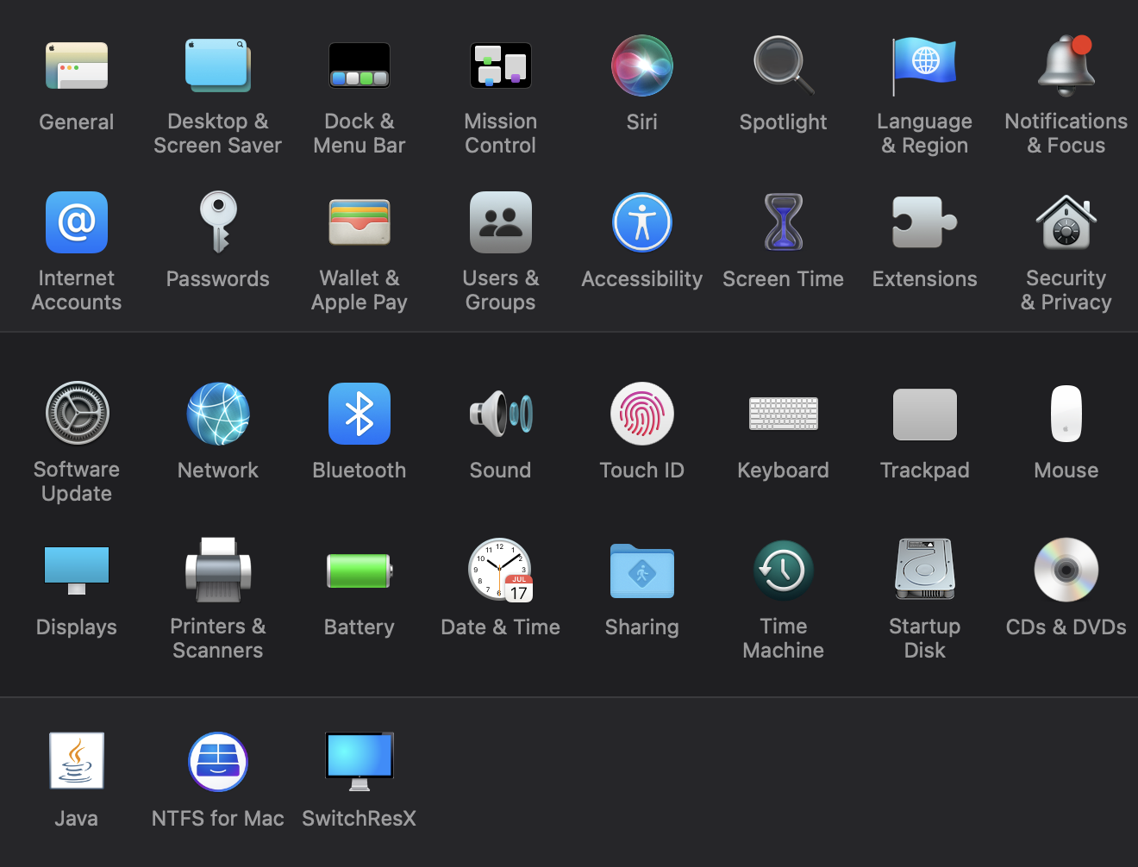Open Network preferences
The height and width of the screenshot is (867, 1138).
(x=218, y=414)
